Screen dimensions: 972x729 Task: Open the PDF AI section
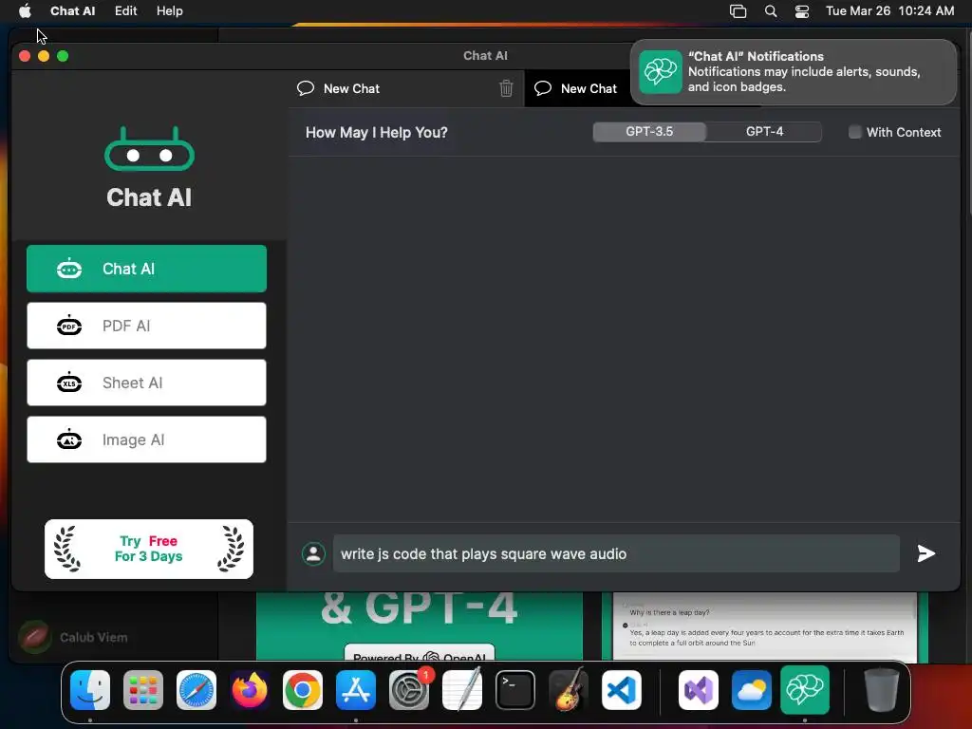pos(146,326)
